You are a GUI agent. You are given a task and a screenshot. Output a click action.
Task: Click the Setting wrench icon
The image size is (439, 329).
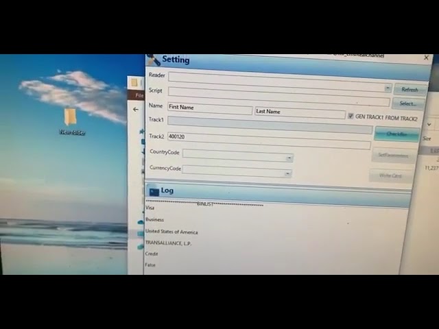154,60
